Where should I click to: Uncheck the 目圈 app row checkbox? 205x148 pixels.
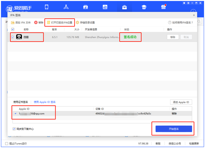click(x=13, y=37)
